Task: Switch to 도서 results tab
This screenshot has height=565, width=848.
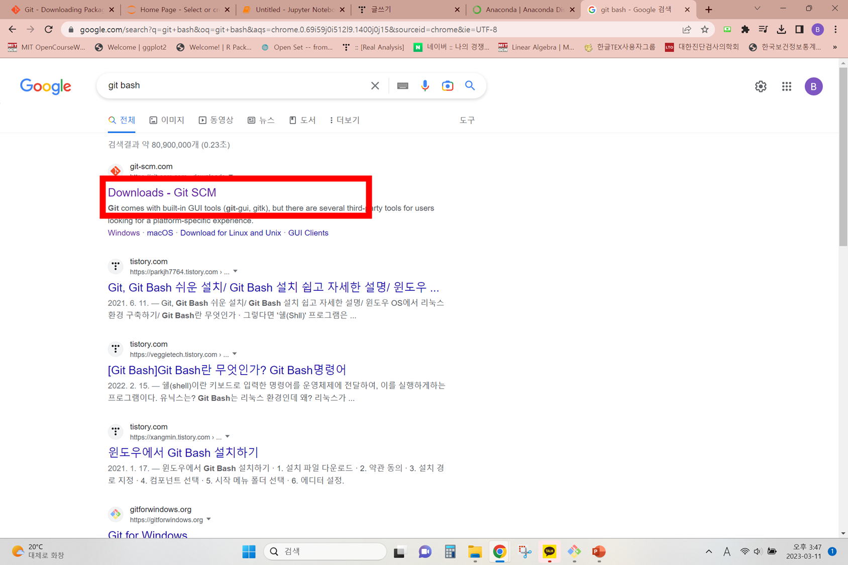Action: 302,120
